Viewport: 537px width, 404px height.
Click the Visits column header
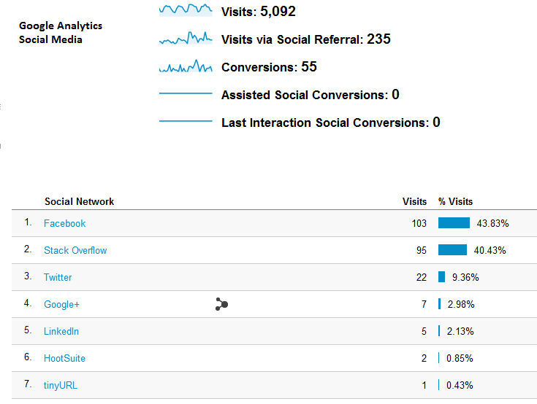click(x=414, y=202)
